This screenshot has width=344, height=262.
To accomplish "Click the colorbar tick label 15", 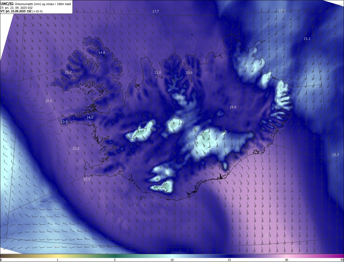I will (229, 260).
